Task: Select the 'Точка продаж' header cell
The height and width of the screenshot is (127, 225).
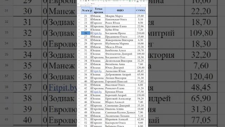Action: [x=98, y=10]
